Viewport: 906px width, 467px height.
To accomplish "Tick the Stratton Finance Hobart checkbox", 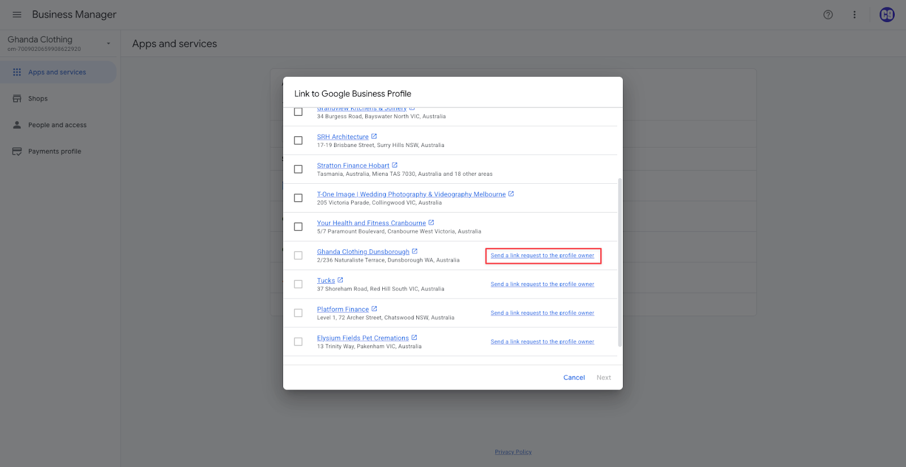I will pyautogui.click(x=298, y=169).
